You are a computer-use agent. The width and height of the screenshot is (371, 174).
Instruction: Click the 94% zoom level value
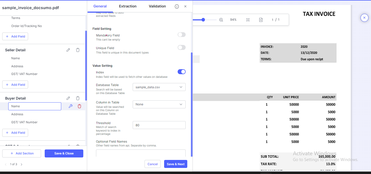(x=233, y=20)
